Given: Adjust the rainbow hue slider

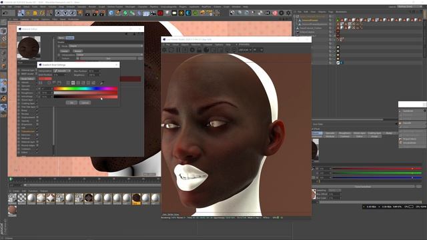Looking at the screenshot, I should click(x=86, y=89).
